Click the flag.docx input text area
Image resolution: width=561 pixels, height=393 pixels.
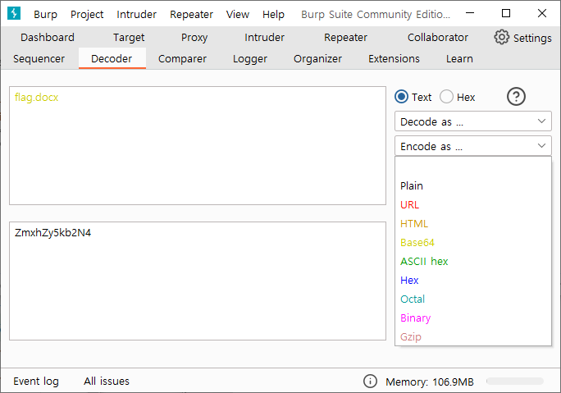point(198,145)
